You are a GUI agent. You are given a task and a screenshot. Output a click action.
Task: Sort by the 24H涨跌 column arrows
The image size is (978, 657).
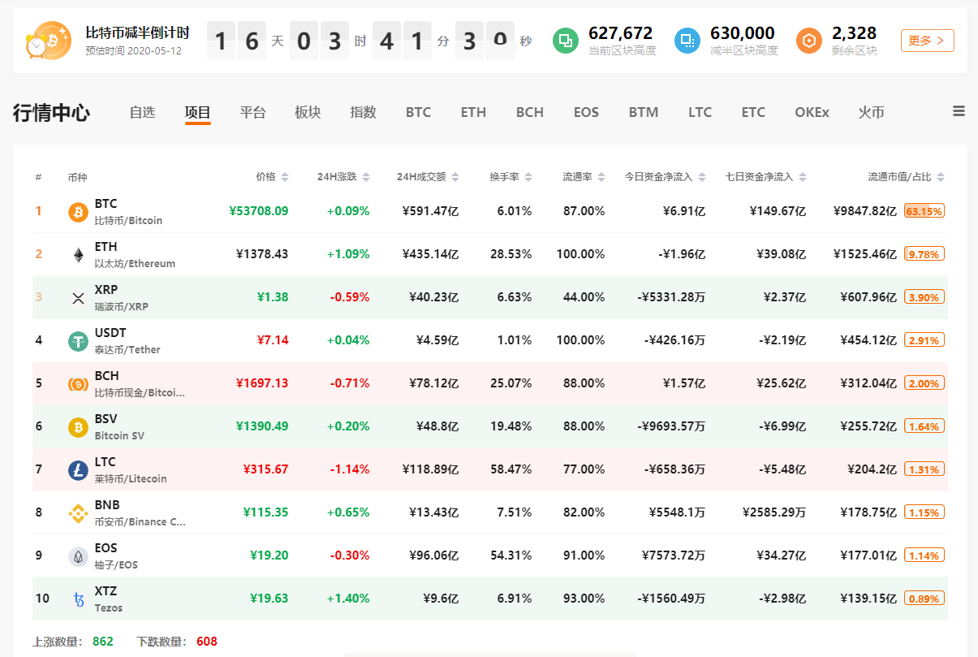pyautogui.click(x=365, y=177)
